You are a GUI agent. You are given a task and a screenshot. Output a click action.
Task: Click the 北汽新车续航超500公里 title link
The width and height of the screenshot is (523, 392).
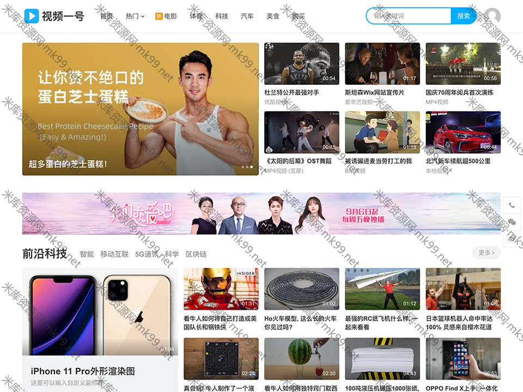458,161
